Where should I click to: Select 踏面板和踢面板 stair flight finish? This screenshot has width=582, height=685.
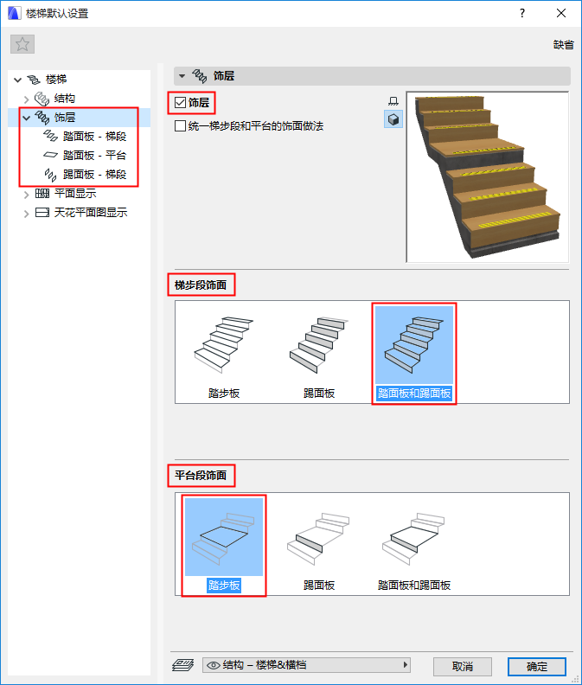tap(414, 353)
